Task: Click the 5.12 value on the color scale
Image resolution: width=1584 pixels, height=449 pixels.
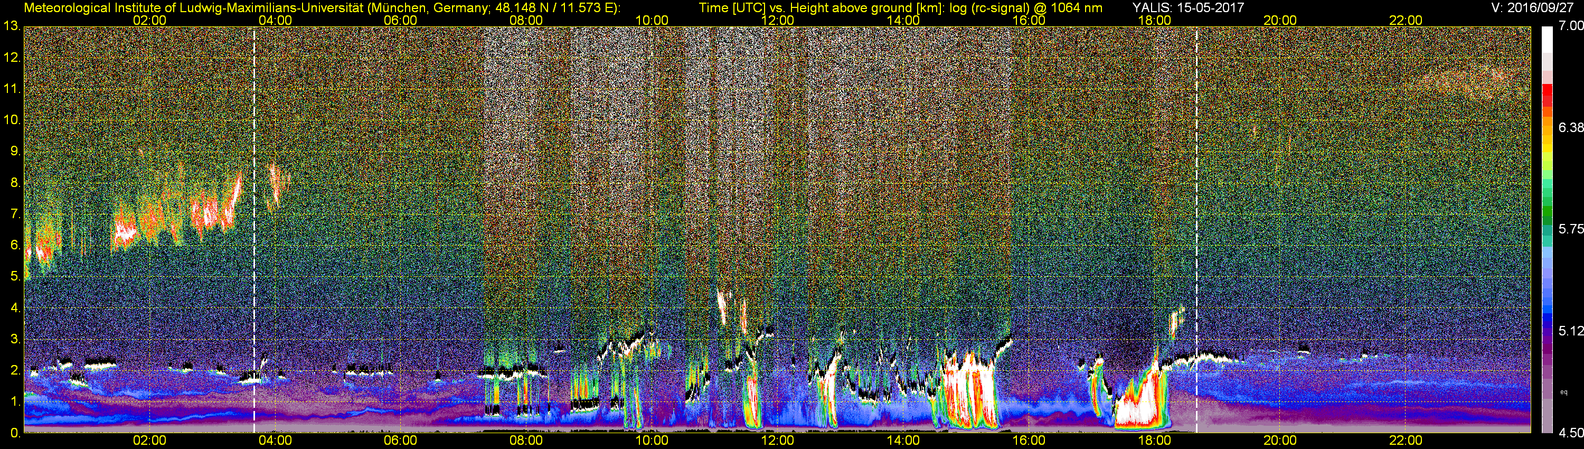Action: tap(1570, 331)
